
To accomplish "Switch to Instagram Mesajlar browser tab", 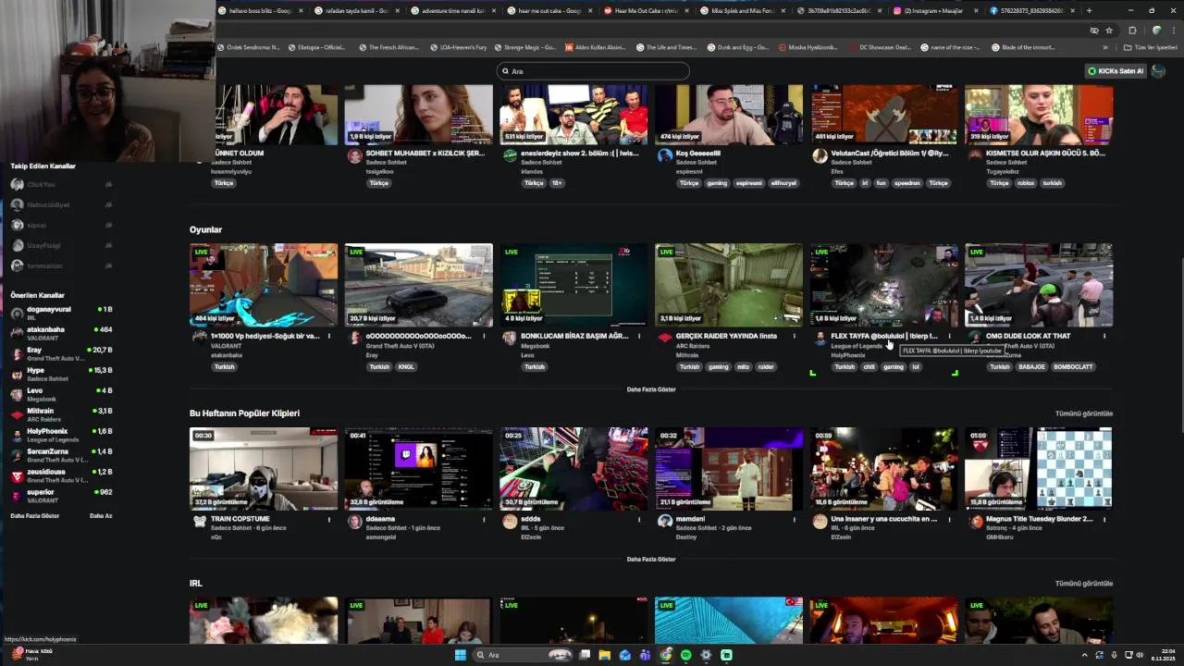I will [x=933, y=11].
